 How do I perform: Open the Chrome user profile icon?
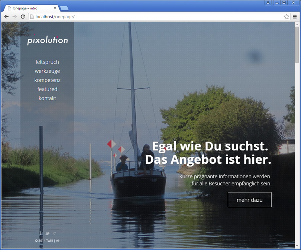click(x=268, y=3)
